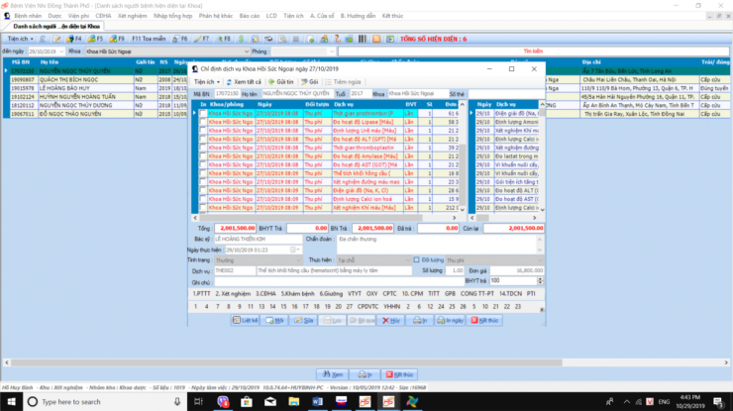
Task: Click the In ngày print button
Action: point(452,321)
